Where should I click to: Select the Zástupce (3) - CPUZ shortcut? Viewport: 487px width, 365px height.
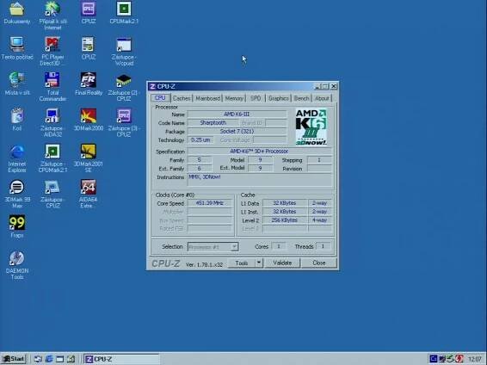tap(124, 116)
